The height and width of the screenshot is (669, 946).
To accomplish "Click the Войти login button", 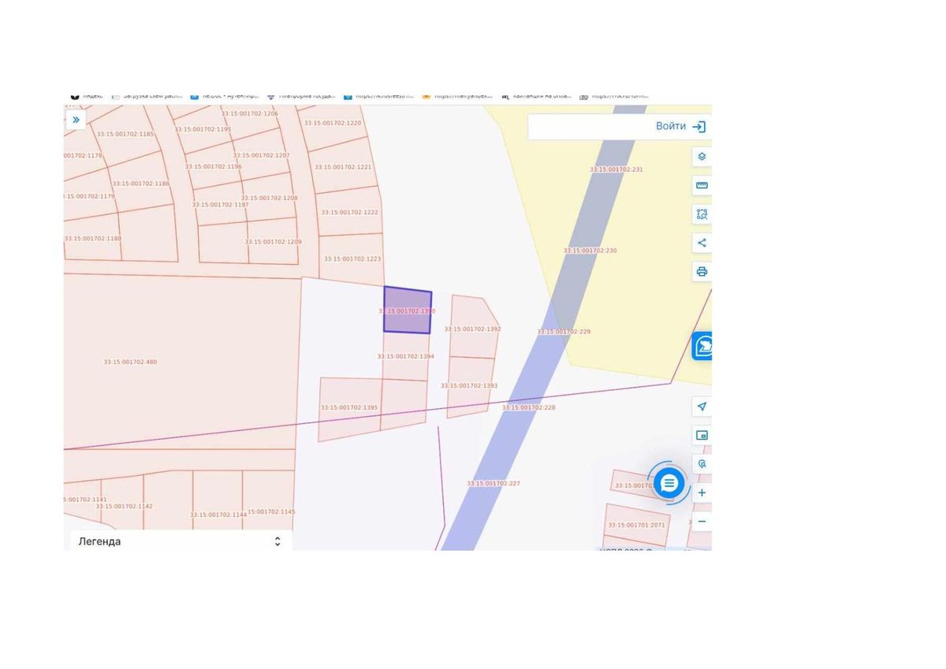I will coord(680,126).
